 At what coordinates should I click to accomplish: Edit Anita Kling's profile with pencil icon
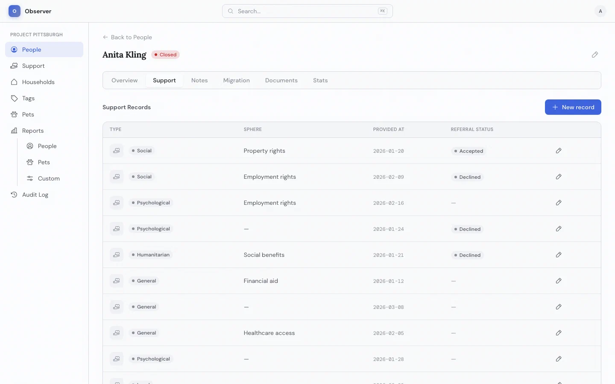pyautogui.click(x=595, y=55)
